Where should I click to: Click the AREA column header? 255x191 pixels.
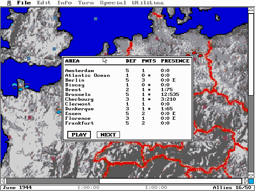[73, 61]
